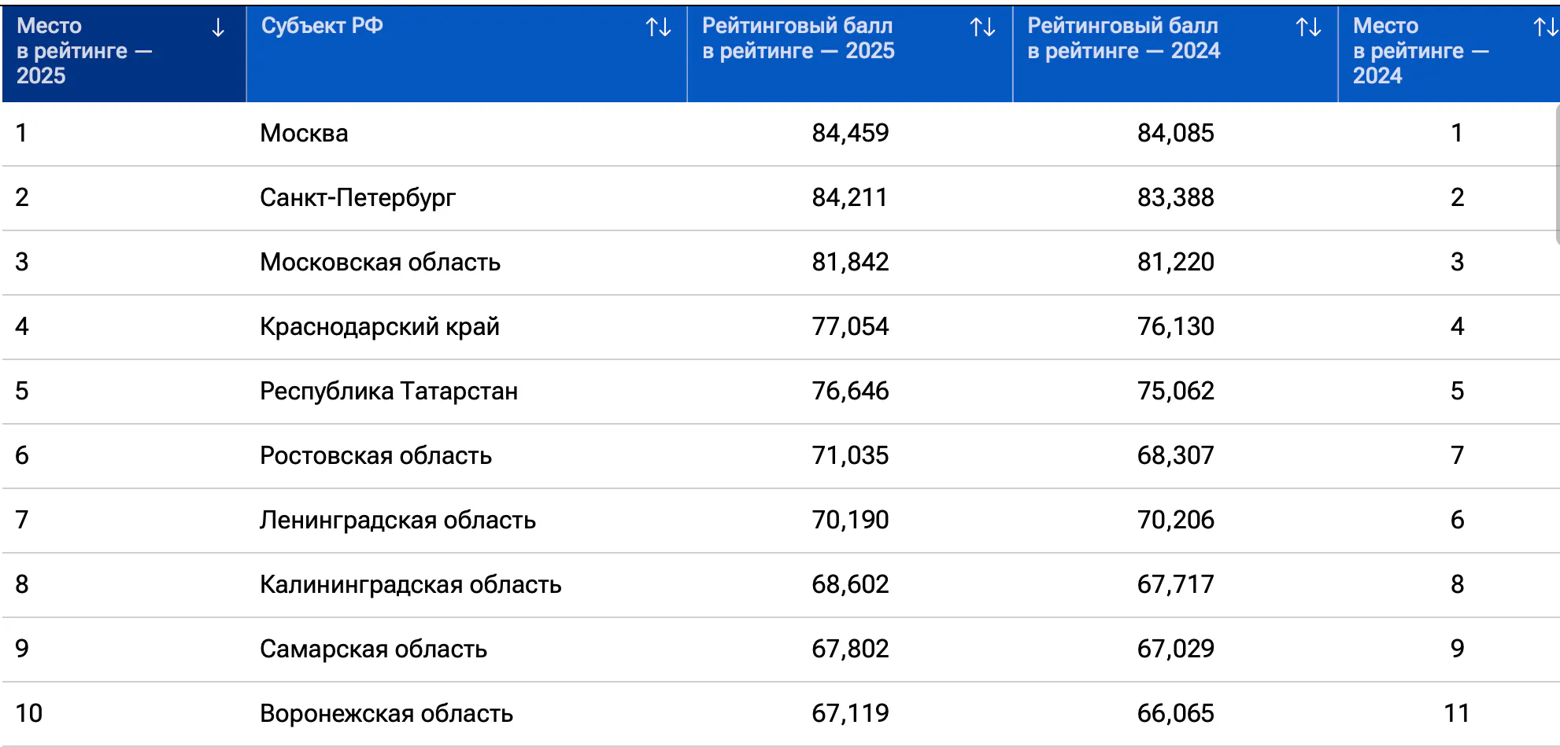The width and height of the screenshot is (1560, 747).
Task: Click sort arrows for 2025 rating score
Action: (982, 28)
